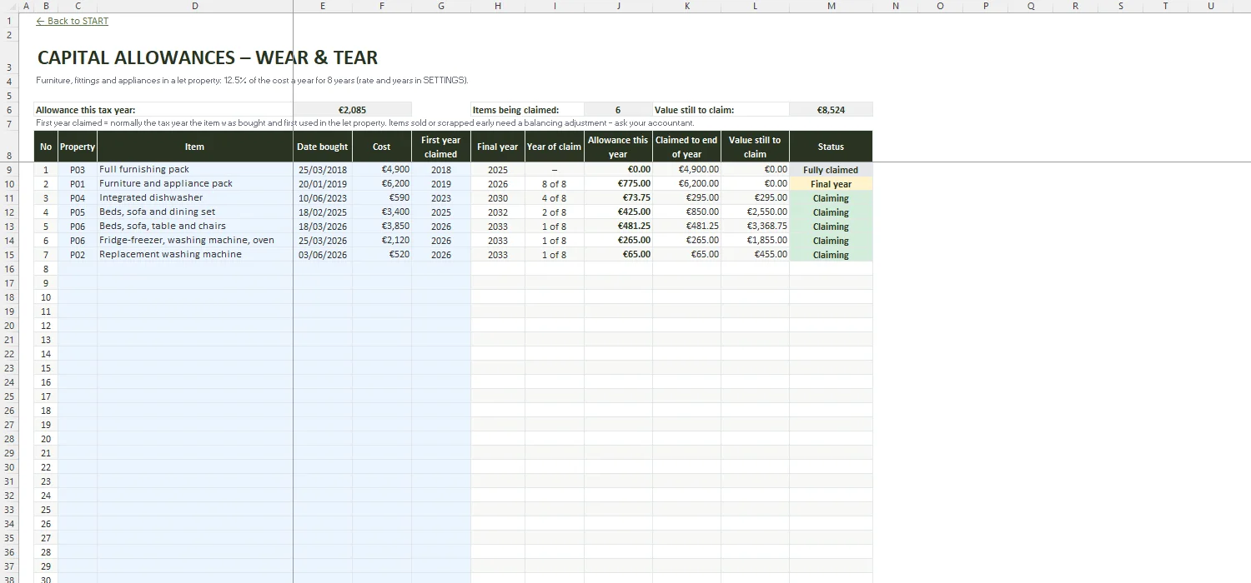The width and height of the screenshot is (1251, 583).
Task: Select column M header
Action: [831, 6]
